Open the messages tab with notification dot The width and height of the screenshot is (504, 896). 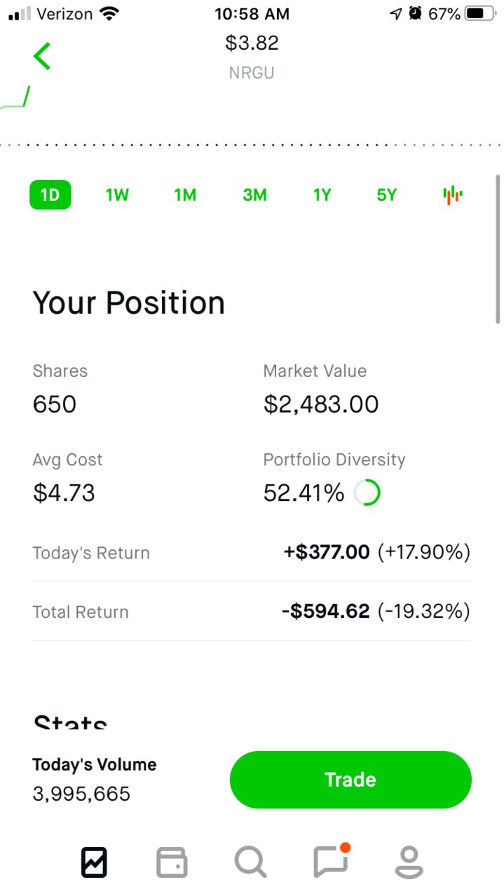tap(332, 861)
